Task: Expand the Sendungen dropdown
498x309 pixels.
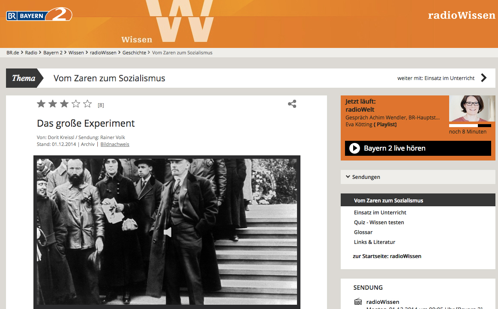Action: click(x=418, y=177)
